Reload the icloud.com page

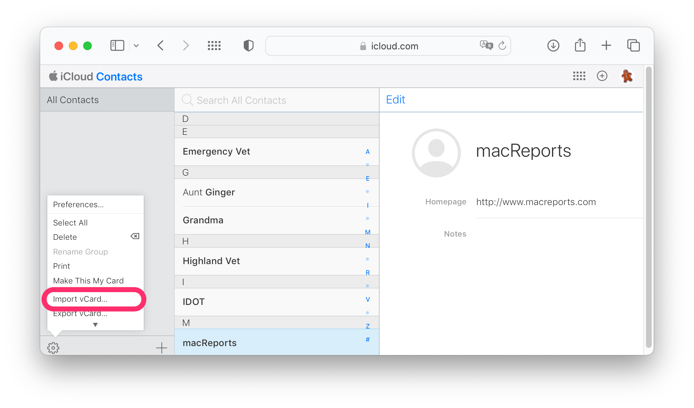pyautogui.click(x=502, y=45)
